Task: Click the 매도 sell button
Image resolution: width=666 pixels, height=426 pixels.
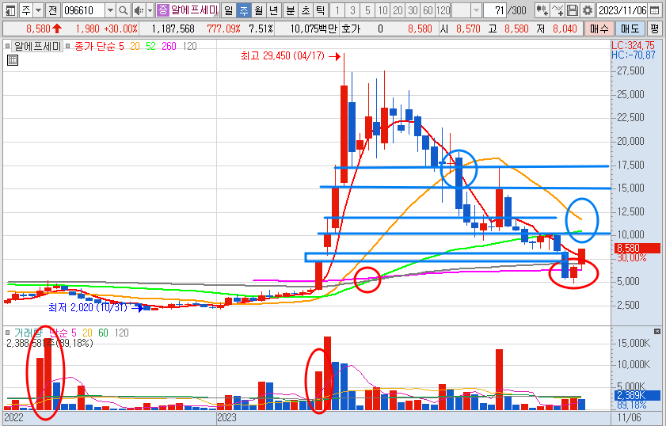Action: 630,29
